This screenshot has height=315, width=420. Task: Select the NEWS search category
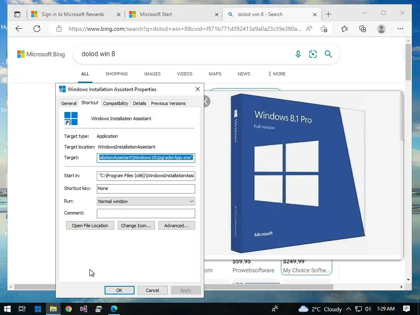[x=244, y=74]
